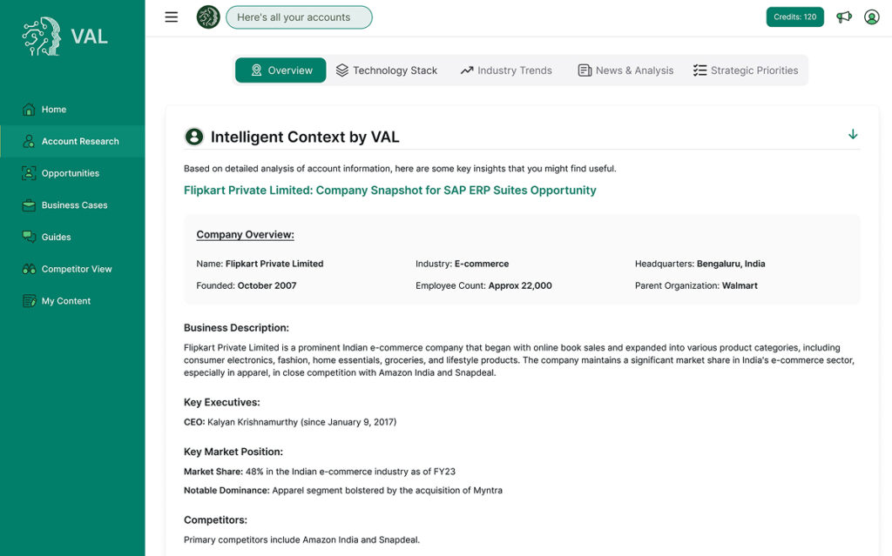Open announcements megaphone icon
Image resolution: width=892 pixels, height=556 pixels.
843,17
